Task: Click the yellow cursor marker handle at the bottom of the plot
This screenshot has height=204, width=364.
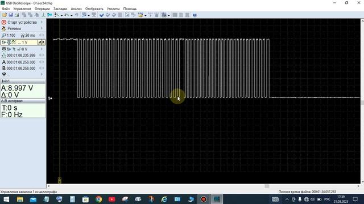Action: tap(60, 180)
